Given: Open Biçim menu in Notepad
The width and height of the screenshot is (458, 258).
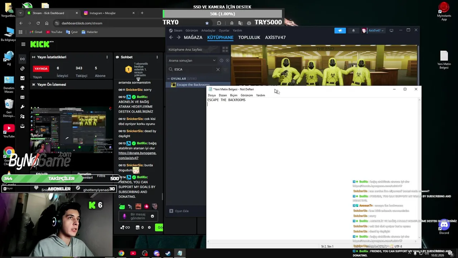Looking at the screenshot, I should [x=234, y=95].
